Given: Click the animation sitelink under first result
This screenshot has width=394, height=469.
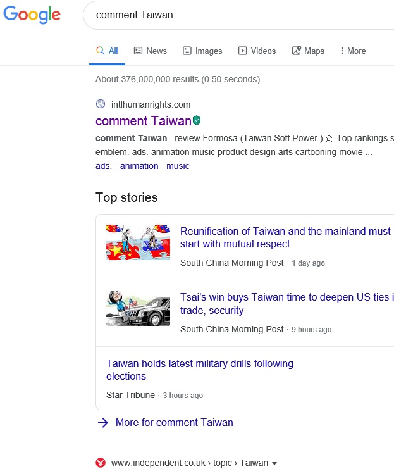Looking at the screenshot, I should pyautogui.click(x=139, y=166).
